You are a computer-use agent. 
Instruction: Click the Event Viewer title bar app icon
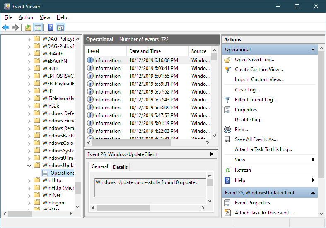[x=7, y=7]
